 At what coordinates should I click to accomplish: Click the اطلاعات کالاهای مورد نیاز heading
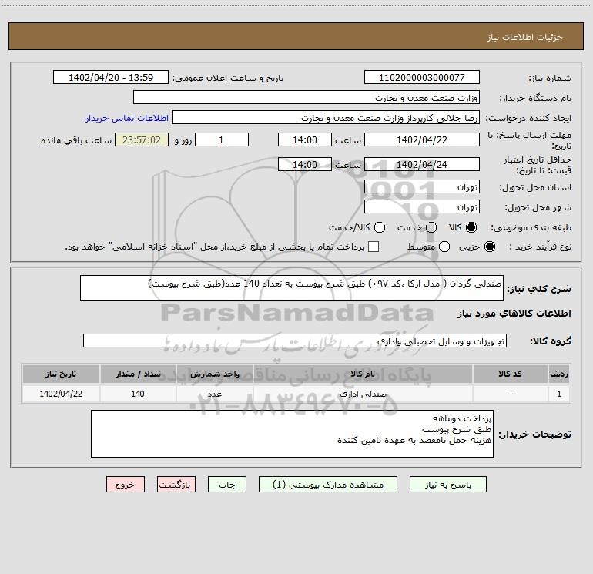click(514, 314)
